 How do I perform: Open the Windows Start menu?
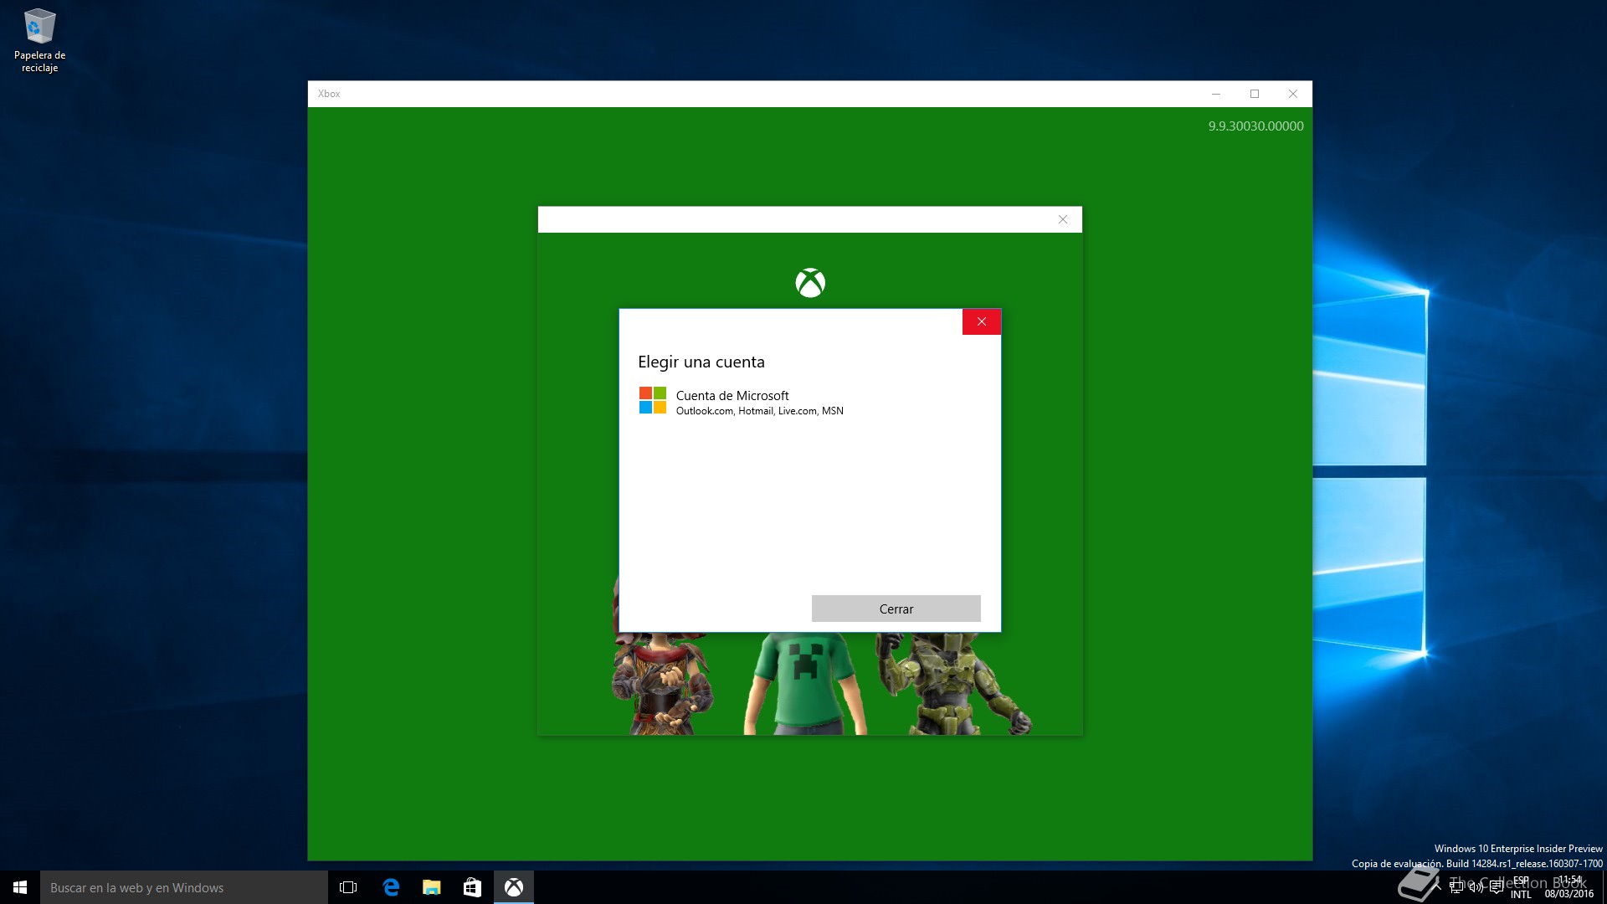(20, 887)
